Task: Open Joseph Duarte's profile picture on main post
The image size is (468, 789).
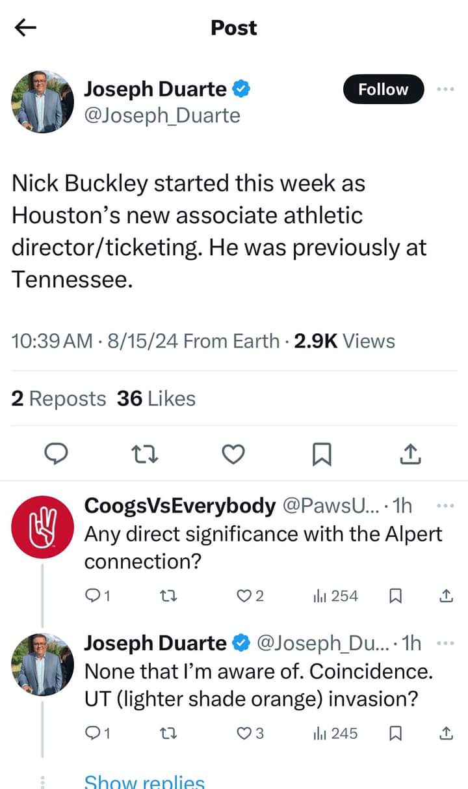Action: (43, 102)
